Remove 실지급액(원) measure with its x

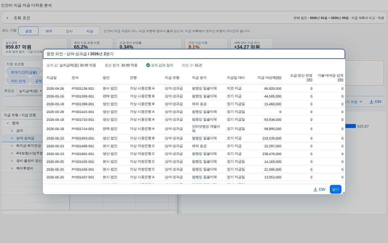coord(41,91)
